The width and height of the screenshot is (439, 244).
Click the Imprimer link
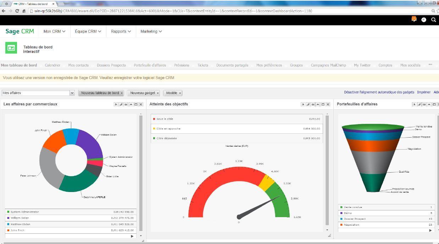[424, 92]
